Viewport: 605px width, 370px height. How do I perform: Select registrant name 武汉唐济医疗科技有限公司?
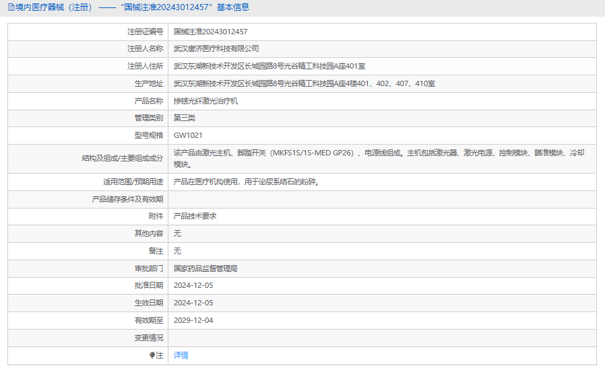tap(216, 49)
